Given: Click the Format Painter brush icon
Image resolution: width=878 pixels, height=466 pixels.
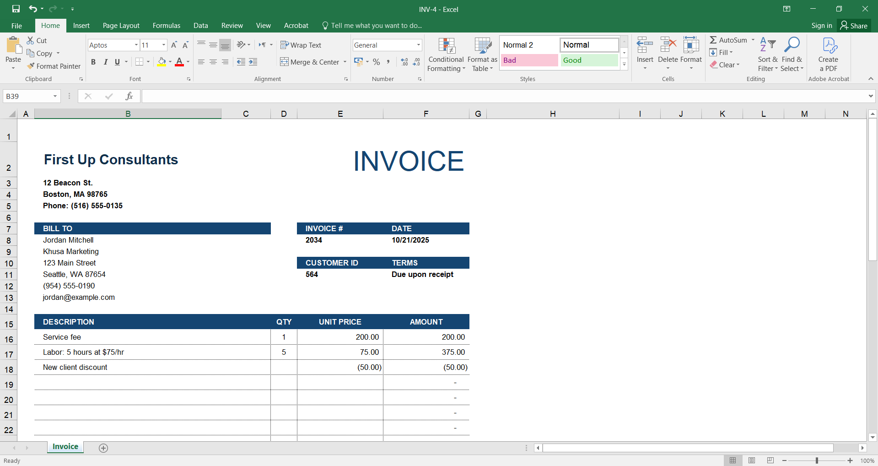Looking at the screenshot, I should pos(31,66).
